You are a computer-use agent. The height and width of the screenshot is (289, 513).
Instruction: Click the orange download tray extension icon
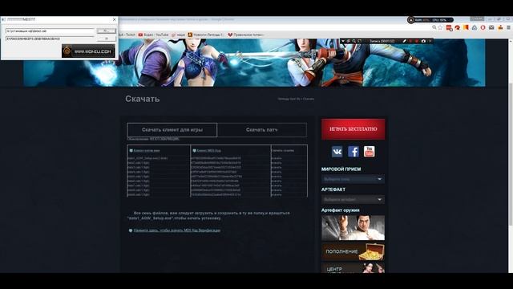(500, 28)
